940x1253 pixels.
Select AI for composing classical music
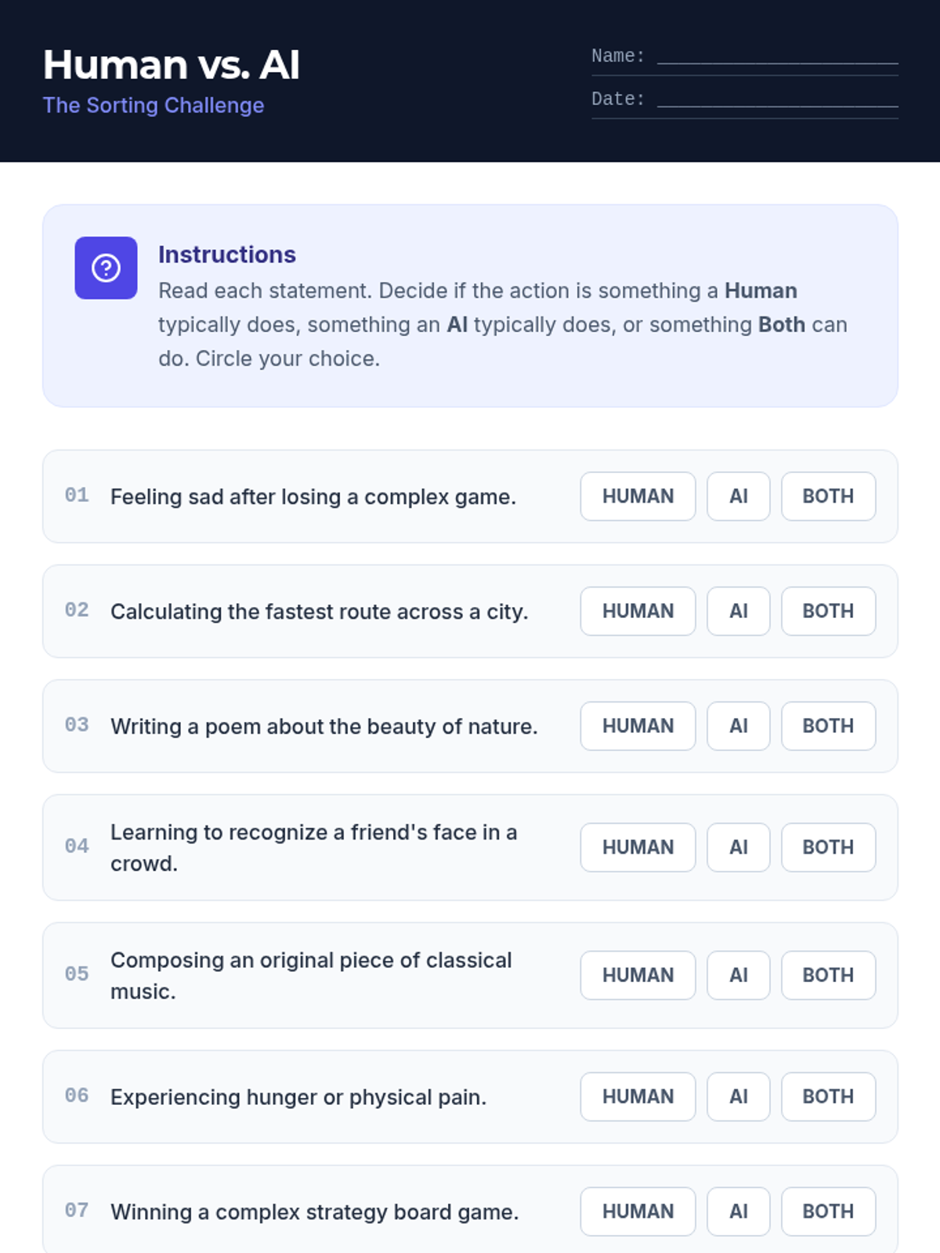[x=738, y=976]
